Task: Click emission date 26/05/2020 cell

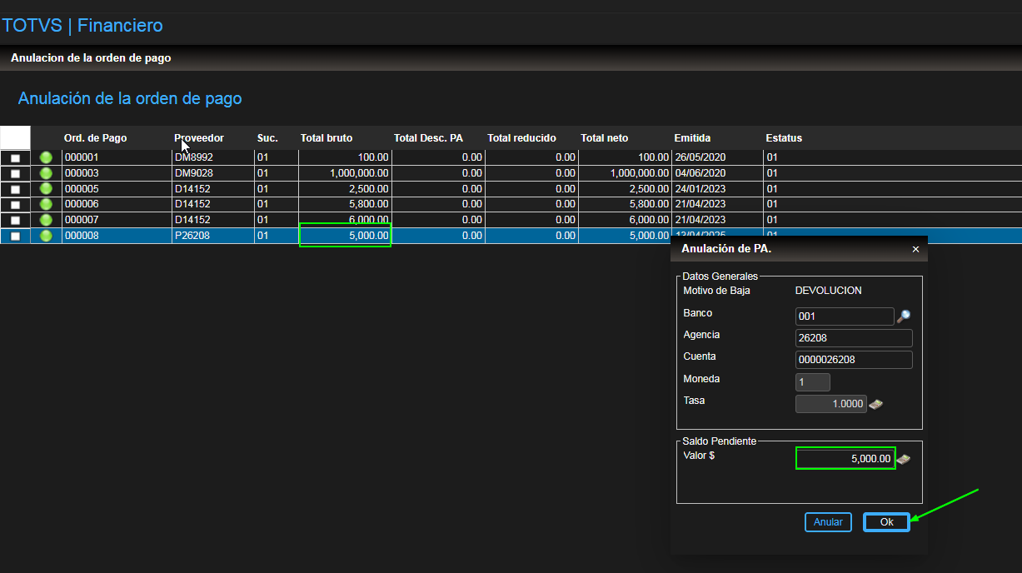Action: coord(716,157)
